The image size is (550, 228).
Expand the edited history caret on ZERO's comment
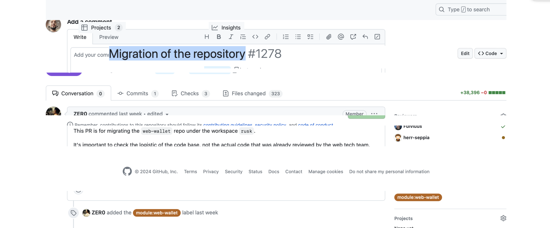(x=167, y=114)
